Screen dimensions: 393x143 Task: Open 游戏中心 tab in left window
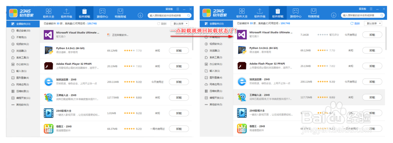102,13
